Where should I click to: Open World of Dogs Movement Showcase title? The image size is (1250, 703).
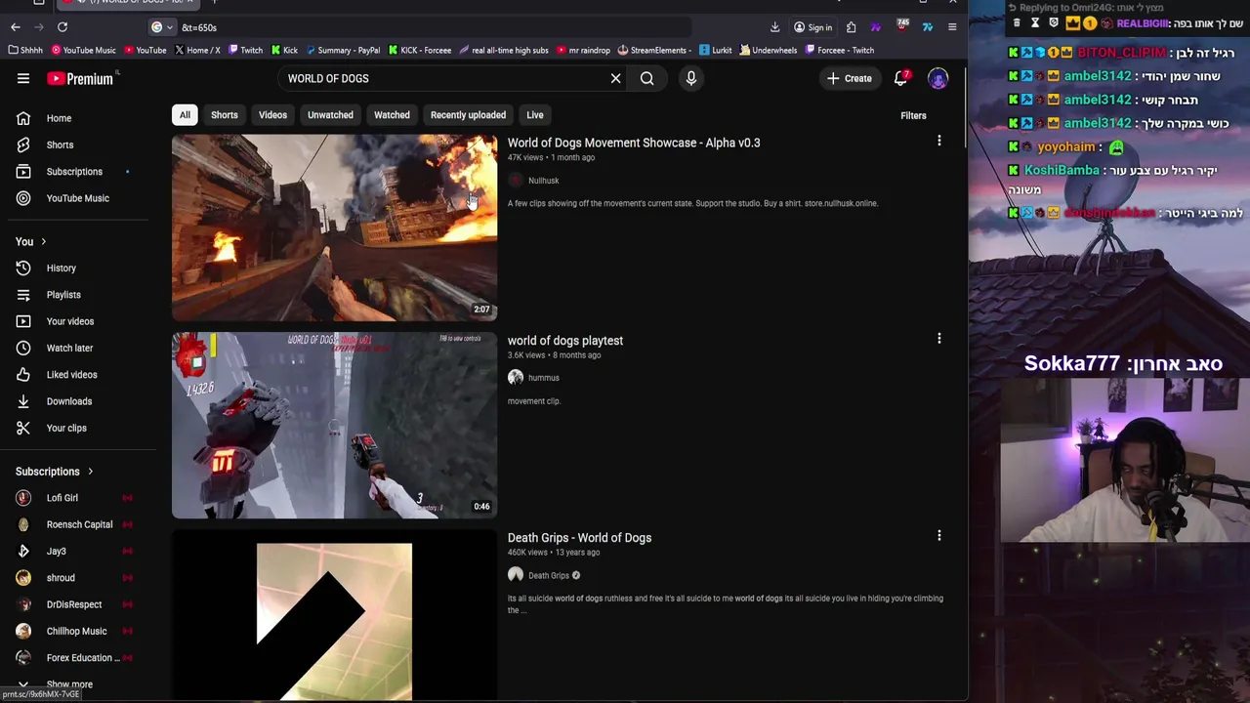(634, 143)
